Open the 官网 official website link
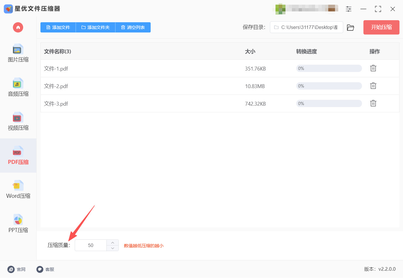The width and height of the screenshot is (403, 278). pos(16,269)
